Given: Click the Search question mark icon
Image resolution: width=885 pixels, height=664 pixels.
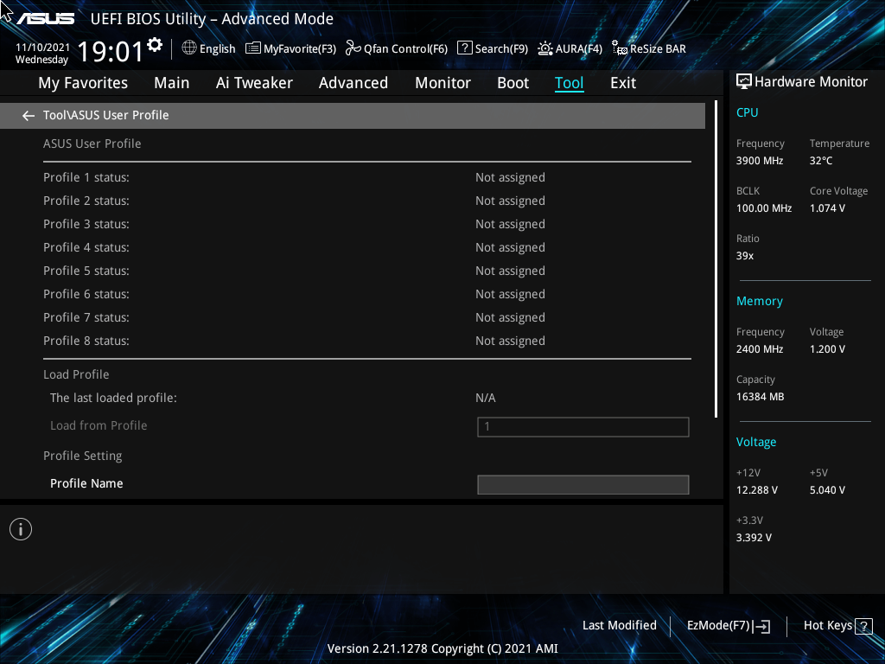Looking at the screenshot, I should (464, 48).
